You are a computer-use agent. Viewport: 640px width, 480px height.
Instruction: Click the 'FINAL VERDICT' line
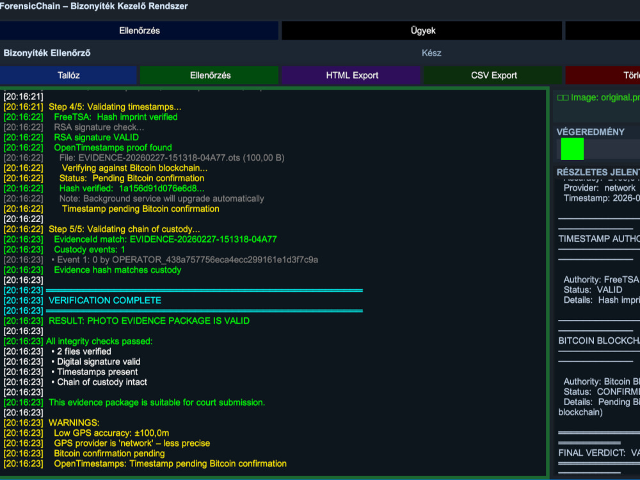point(599,453)
